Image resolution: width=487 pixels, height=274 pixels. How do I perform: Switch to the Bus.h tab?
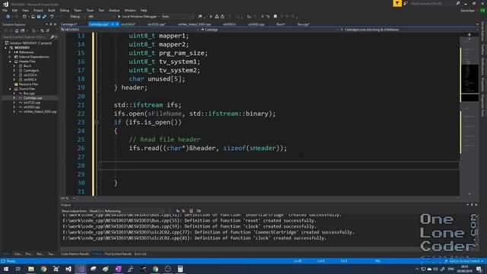(x=281, y=24)
